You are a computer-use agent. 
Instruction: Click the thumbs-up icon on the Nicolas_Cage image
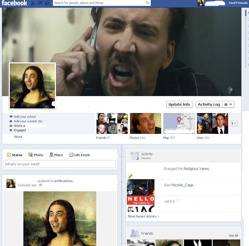(x=130, y=193)
